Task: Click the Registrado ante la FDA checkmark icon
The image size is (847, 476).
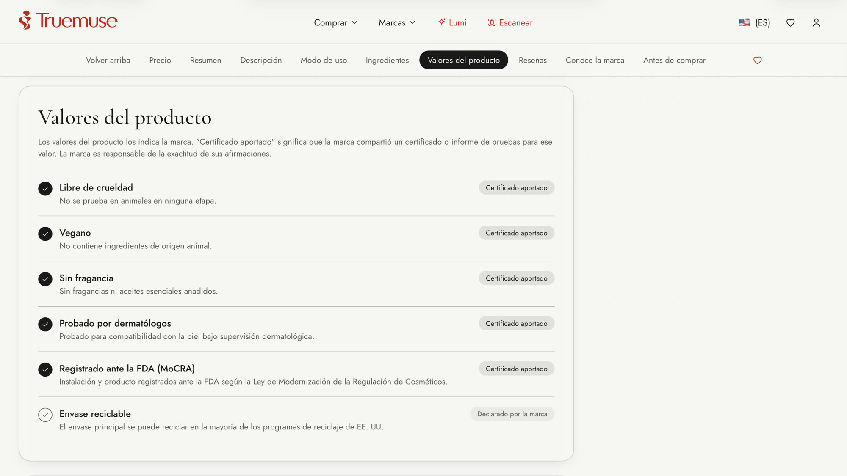Action: point(45,369)
